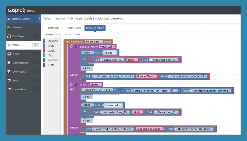Click the info icon on the UPDATE block

coord(76,85)
